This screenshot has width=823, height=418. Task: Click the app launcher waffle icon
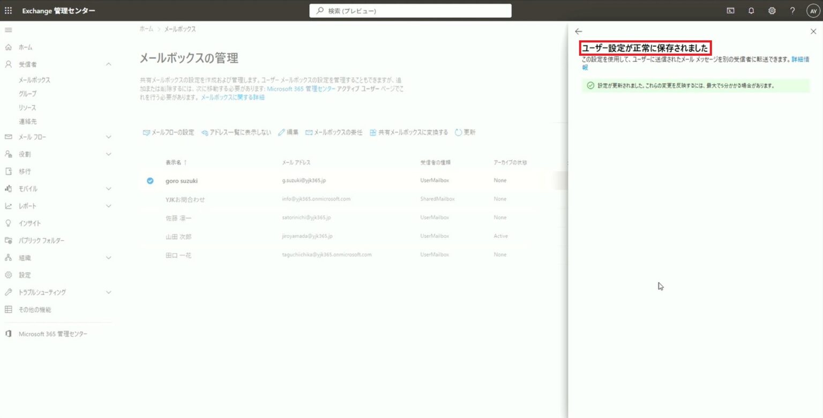[x=8, y=10]
